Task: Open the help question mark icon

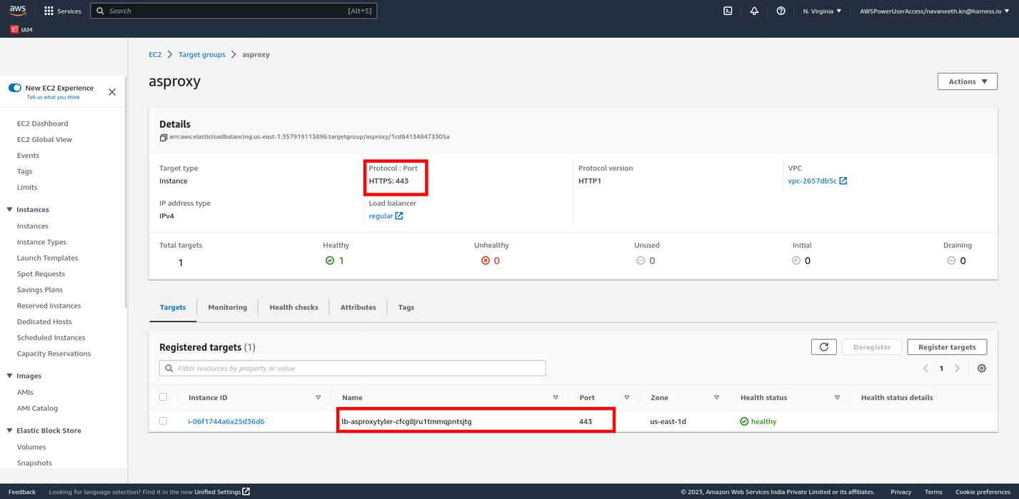Action: coord(780,11)
